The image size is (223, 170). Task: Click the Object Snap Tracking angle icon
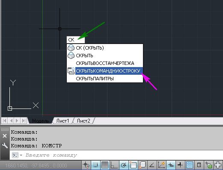152,165
